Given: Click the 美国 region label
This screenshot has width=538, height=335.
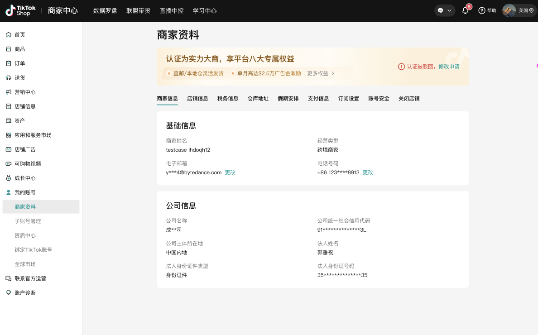Looking at the screenshot, I should pos(523,10).
